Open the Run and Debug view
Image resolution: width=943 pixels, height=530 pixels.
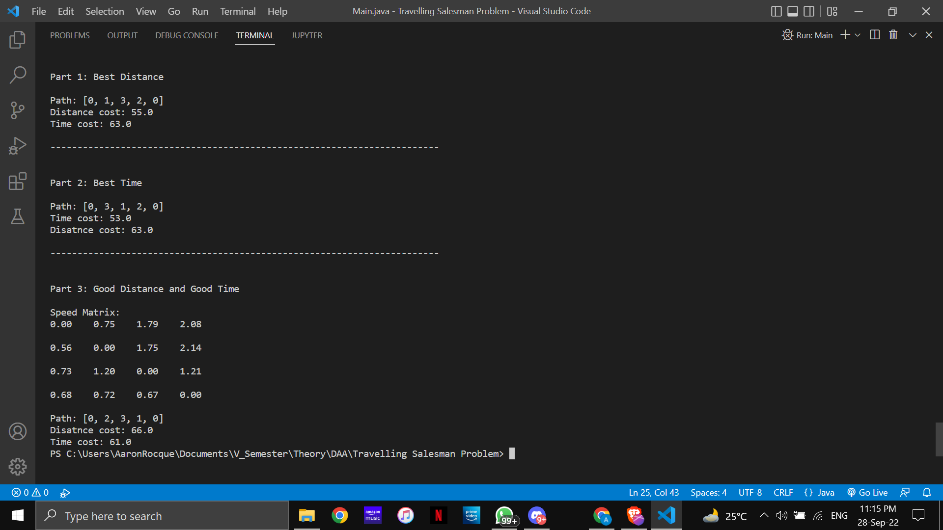click(18, 146)
